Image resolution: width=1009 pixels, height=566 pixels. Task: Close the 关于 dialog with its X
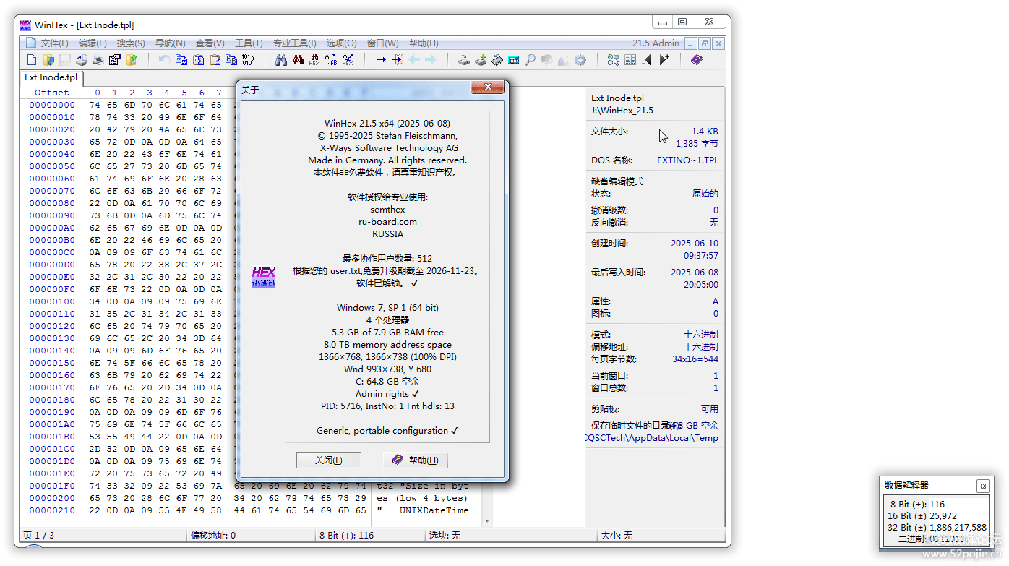[x=488, y=87]
